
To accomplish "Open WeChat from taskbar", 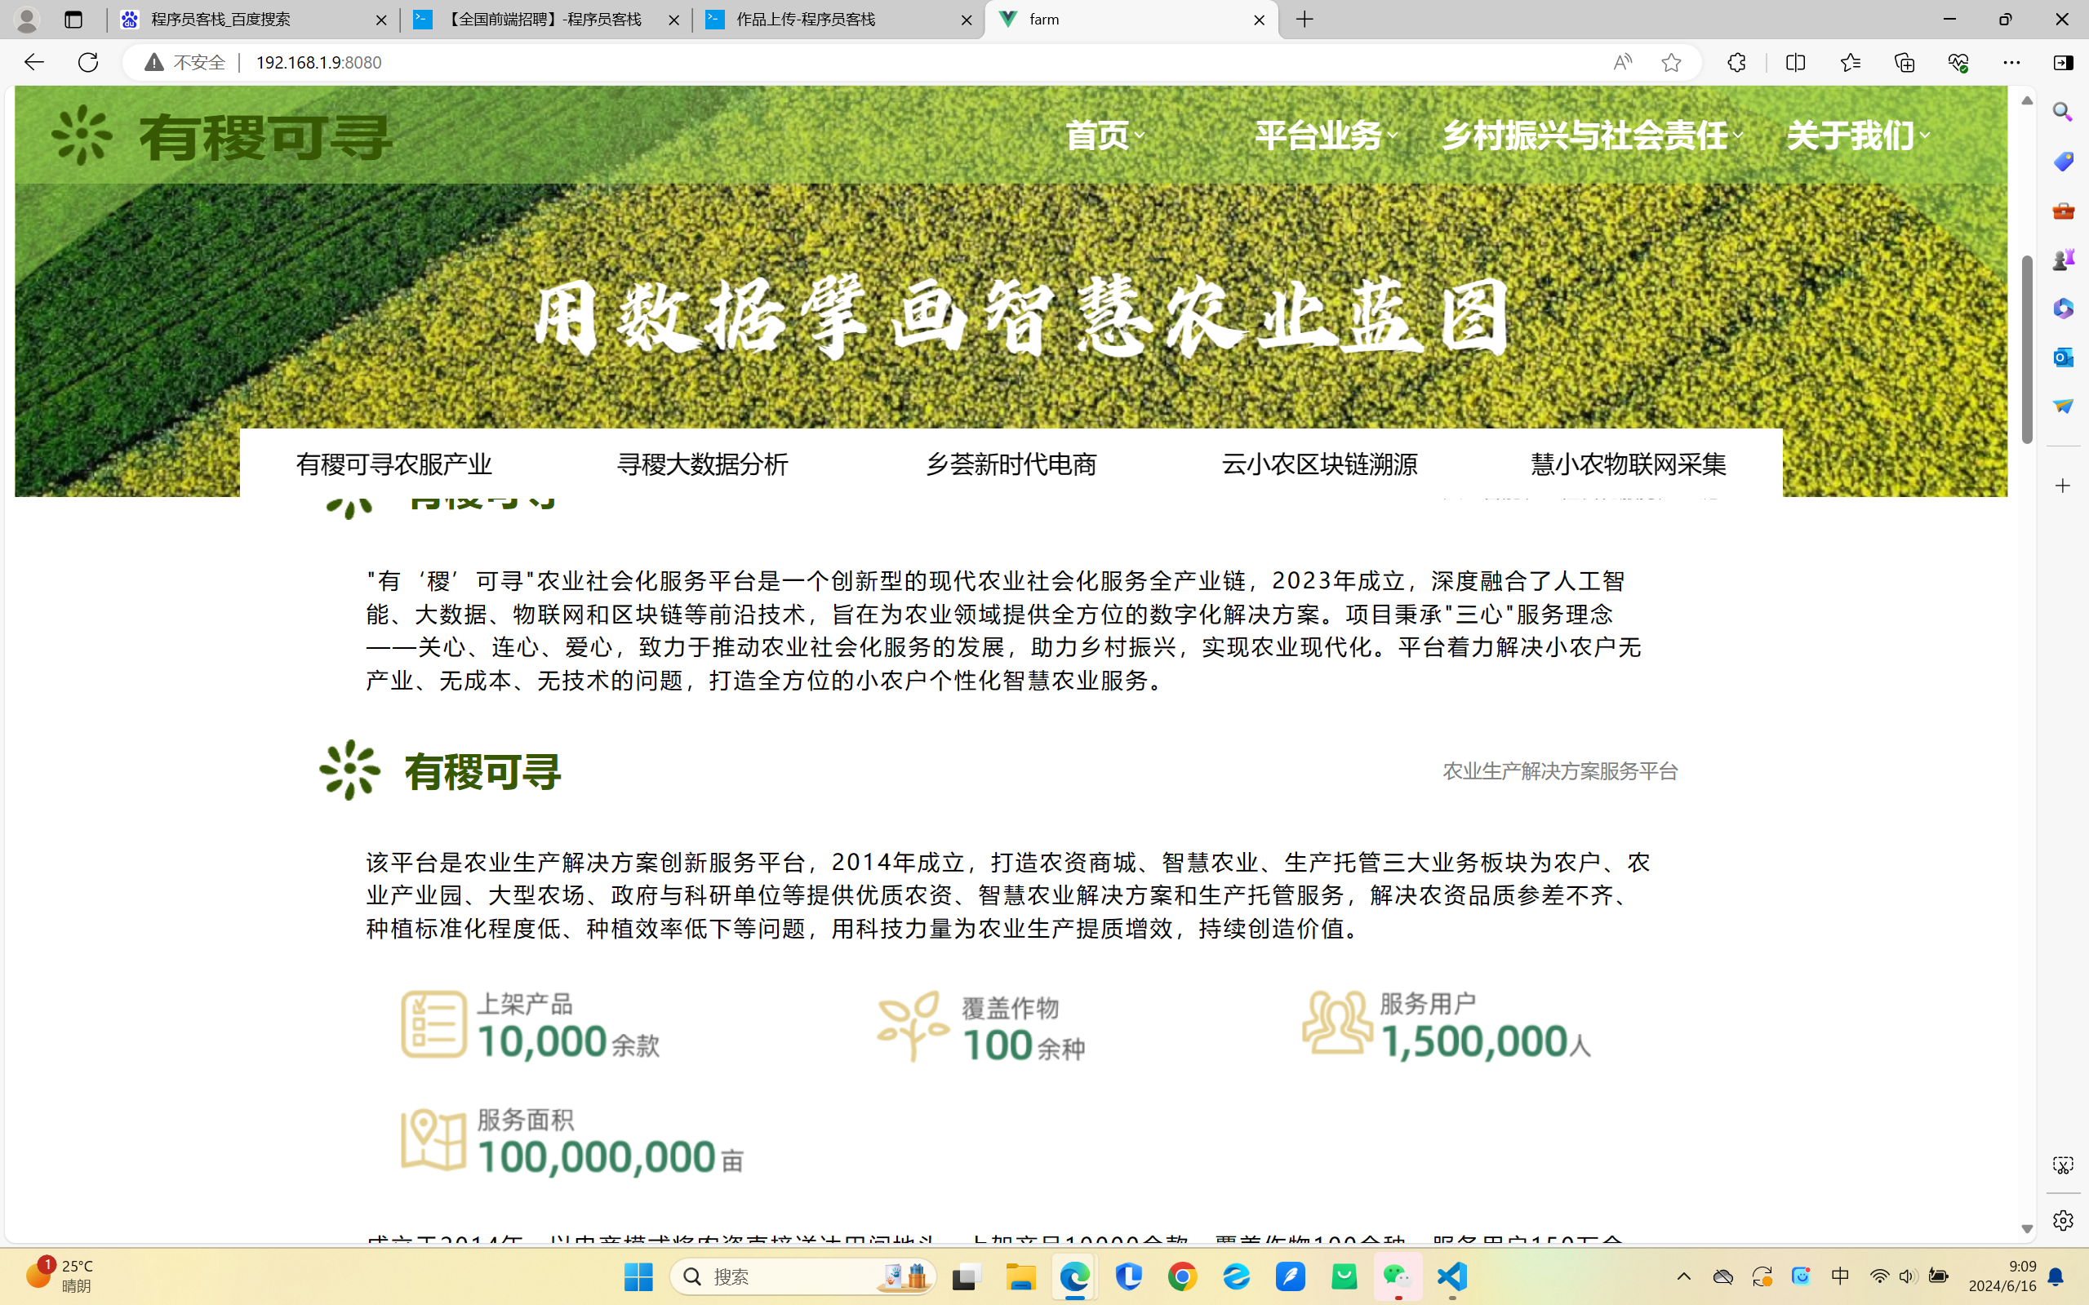I will pyautogui.click(x=1398, y=1276).
